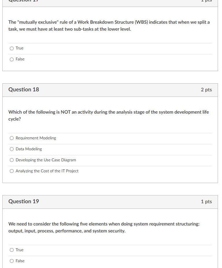
Task: Select True for Question 17
Action: click(12, 48)
